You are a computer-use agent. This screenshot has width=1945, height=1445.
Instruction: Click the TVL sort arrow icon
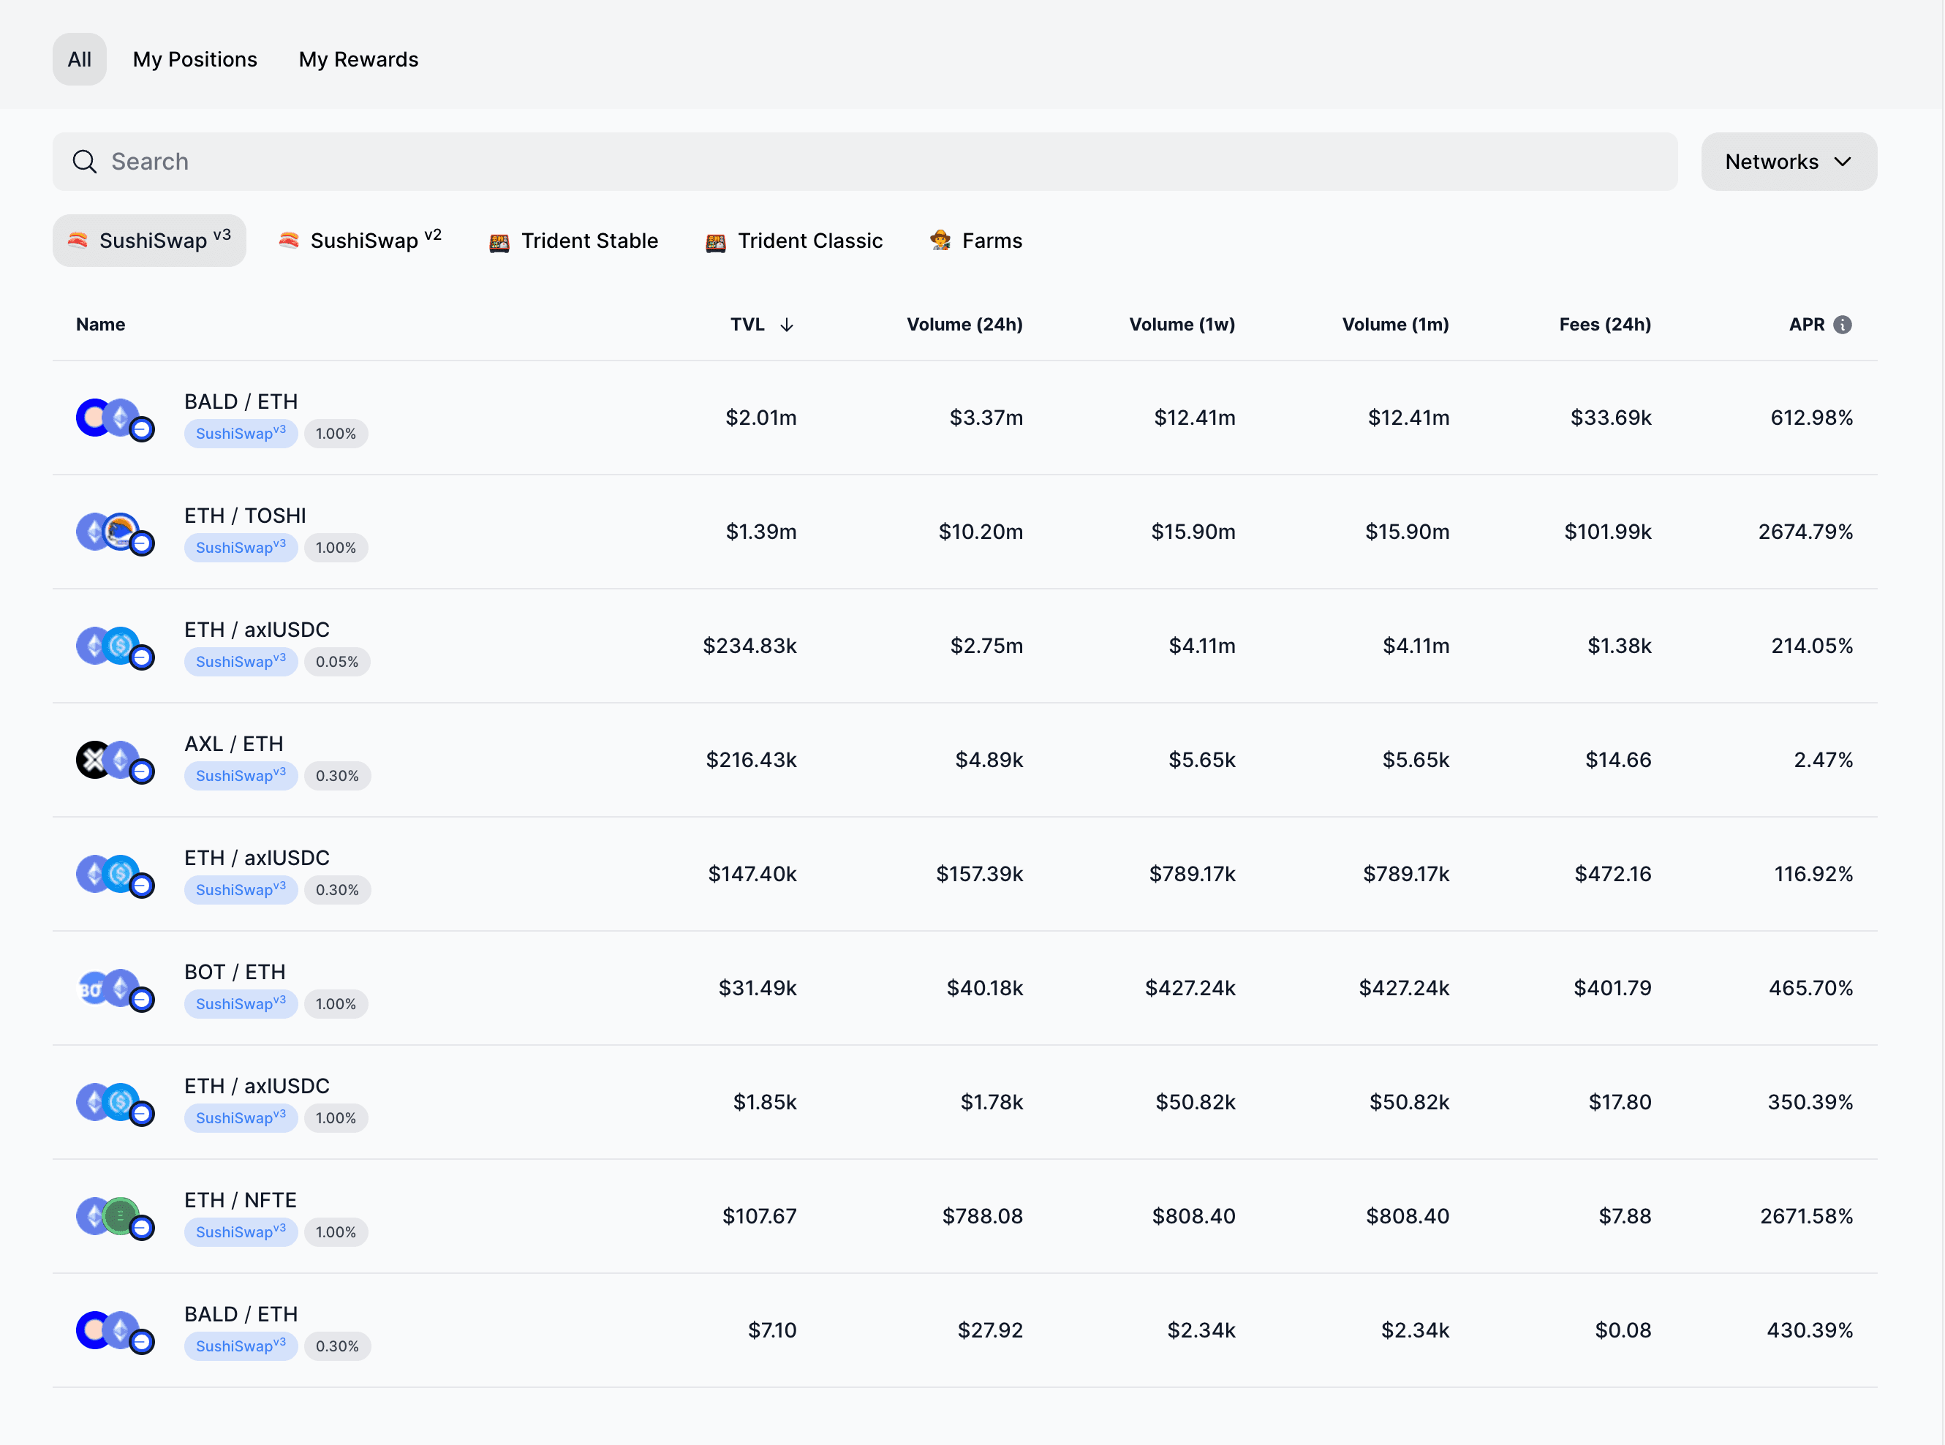tap(787, 325)
